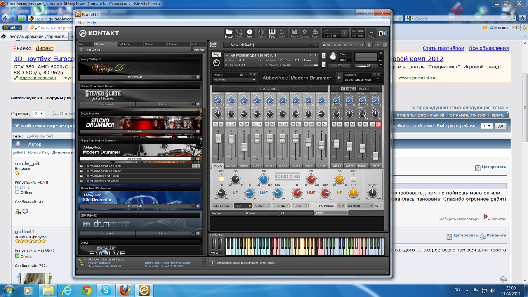Click the RM M channel fader
Viewport: 528px width, 297px height.
pyautogui.click(x=375, y=156)
